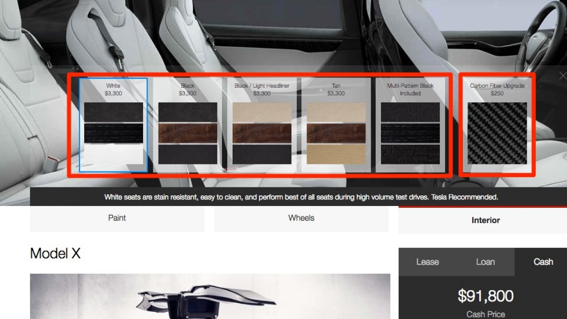Click the Model X vehicle image

(210, 296)
